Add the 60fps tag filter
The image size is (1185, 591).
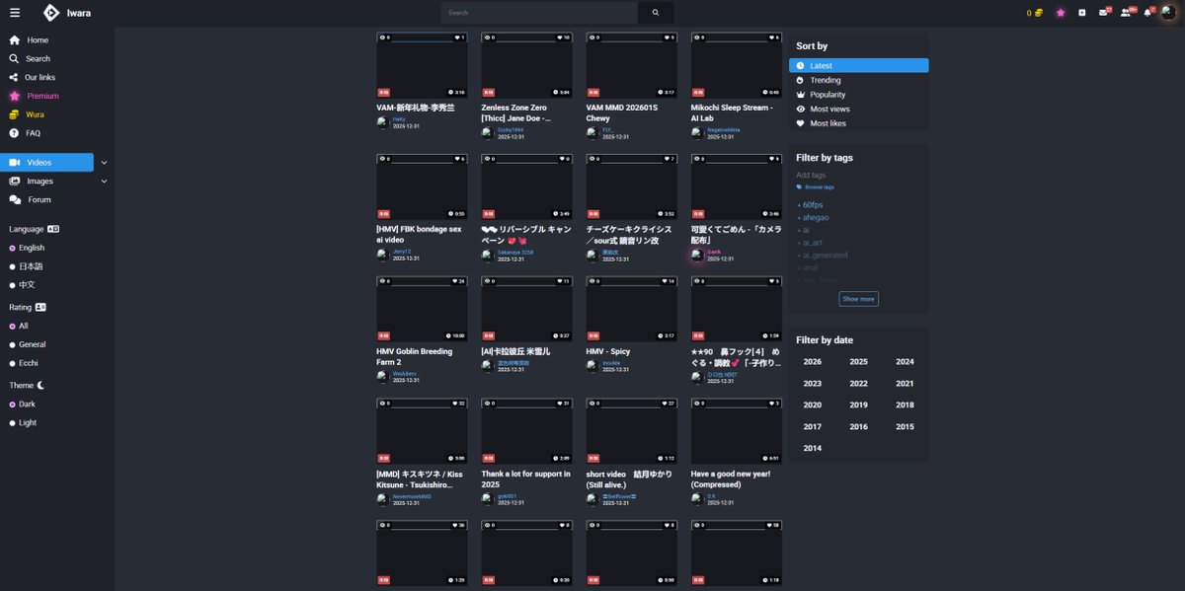point(810,205)
